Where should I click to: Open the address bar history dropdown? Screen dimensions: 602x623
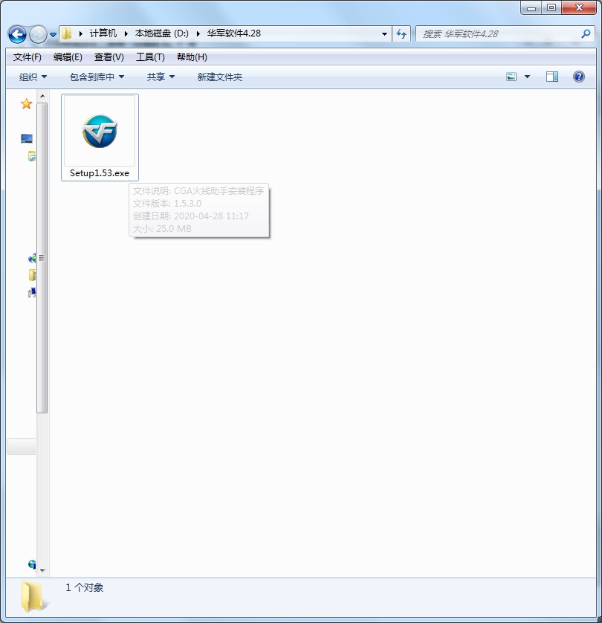(384, 33)
